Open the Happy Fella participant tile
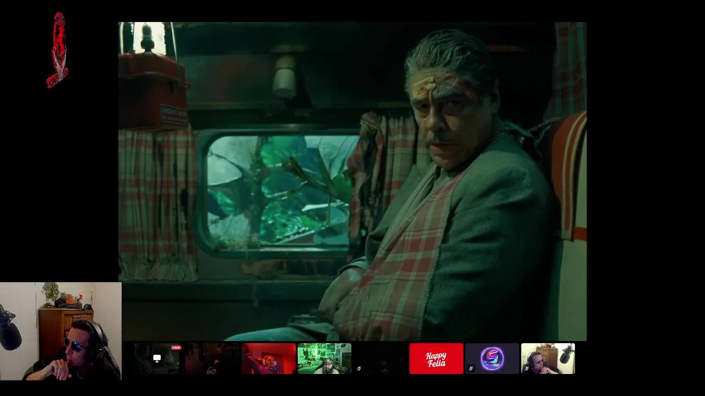 click(436, 359)
